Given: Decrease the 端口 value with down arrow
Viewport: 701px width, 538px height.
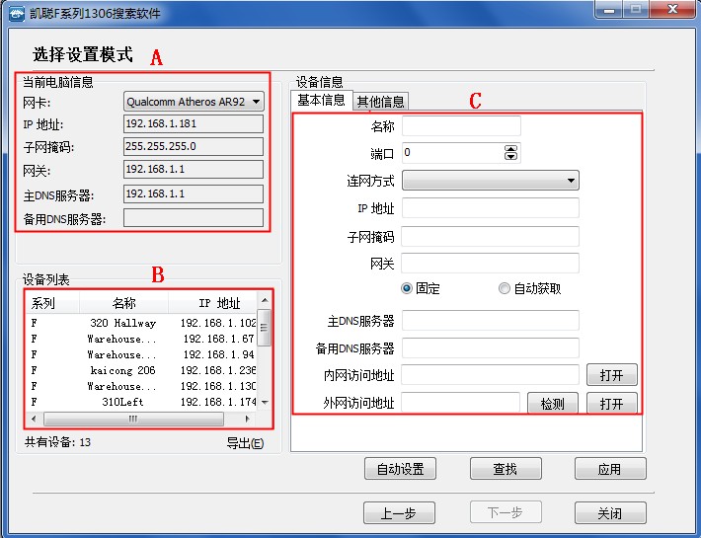Looking at the screenshot, I should [510, 156].
